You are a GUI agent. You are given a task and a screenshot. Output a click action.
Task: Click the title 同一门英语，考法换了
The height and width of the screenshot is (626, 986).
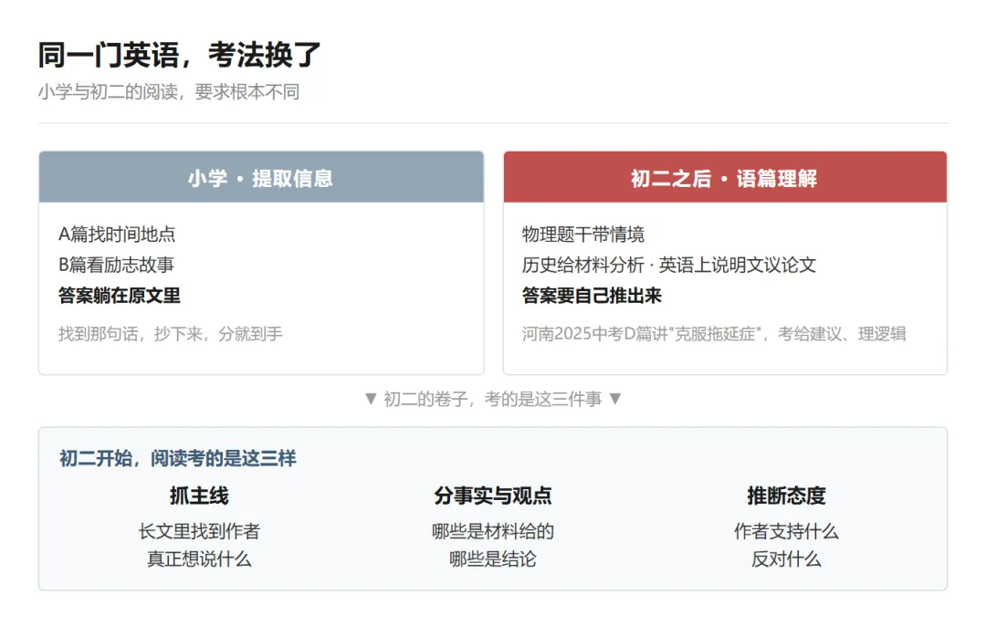179,55
